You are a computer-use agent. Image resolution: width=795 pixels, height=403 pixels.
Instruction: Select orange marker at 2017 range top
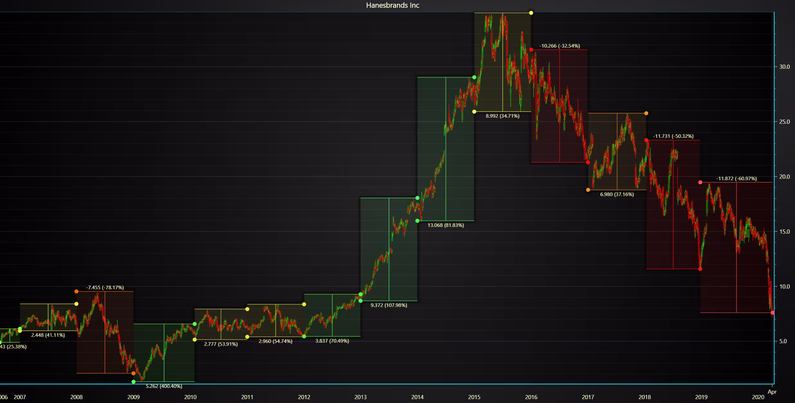tap(646, 113)
